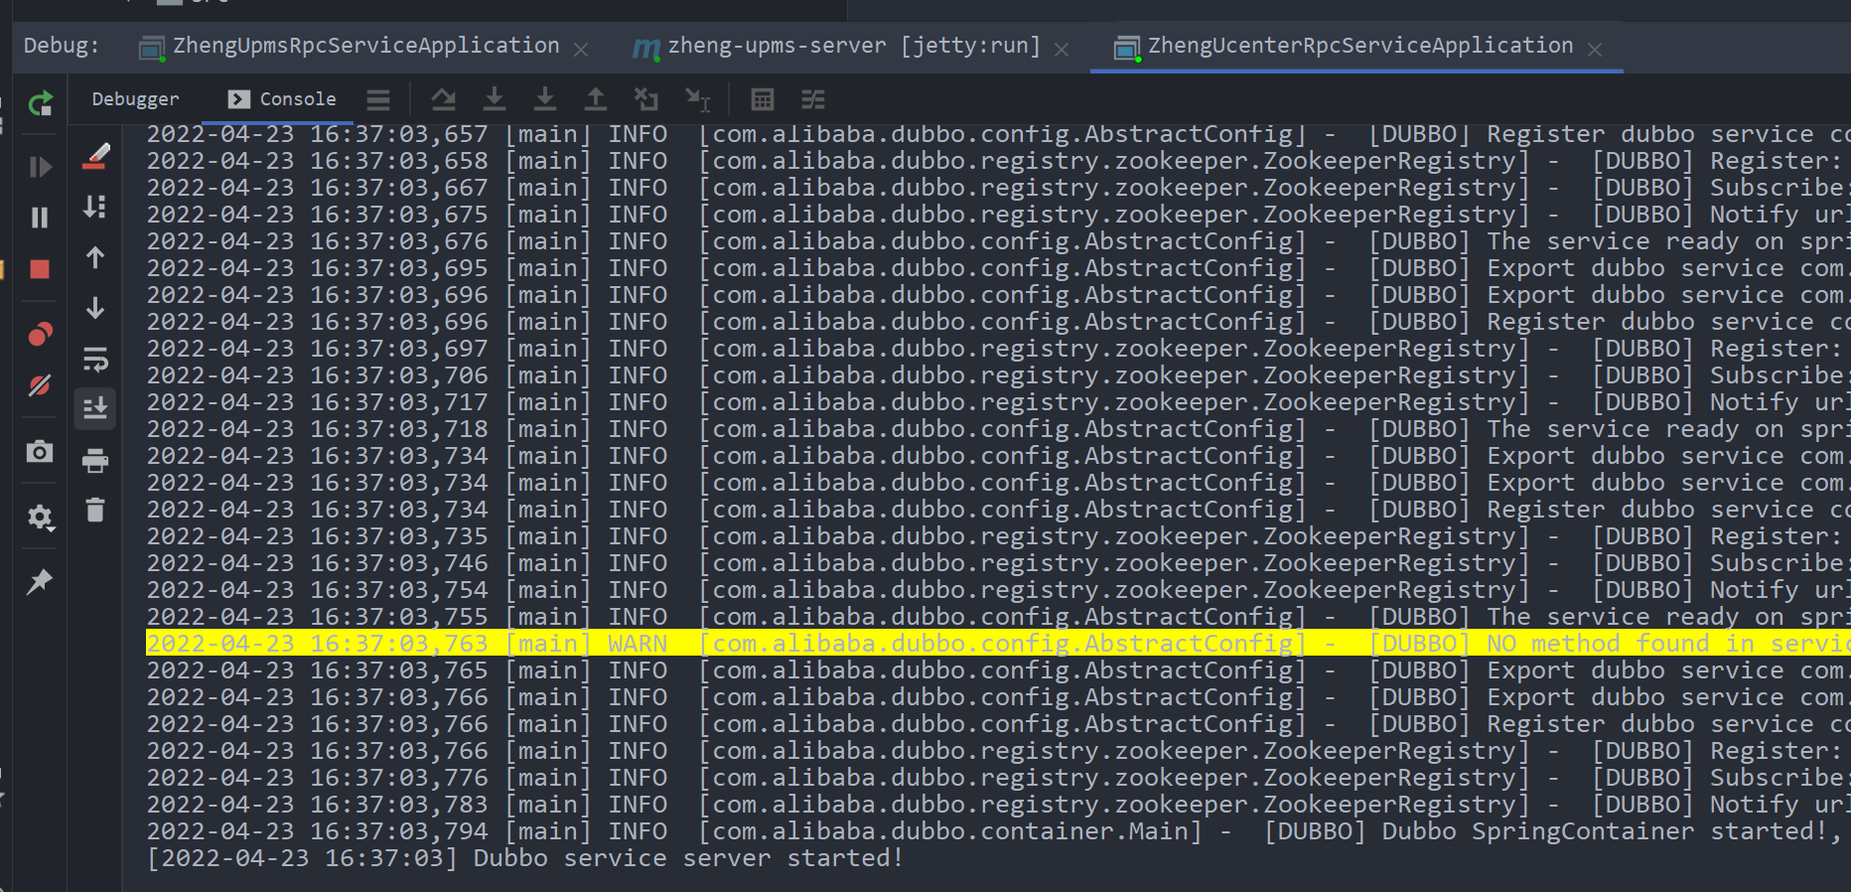Open Evaluate Expression calculator icon
1851x892 pixels.
(x=762, y=99)
